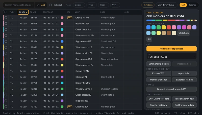This screenshot has width=202, height=115.
Task: Sort by the Track column header
Action: 23,12
